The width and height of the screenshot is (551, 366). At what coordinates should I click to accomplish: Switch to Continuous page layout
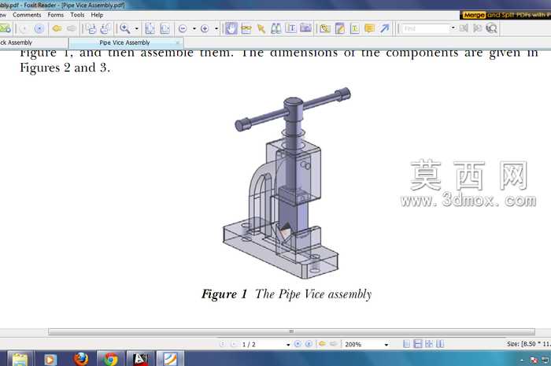click(418, 344)
